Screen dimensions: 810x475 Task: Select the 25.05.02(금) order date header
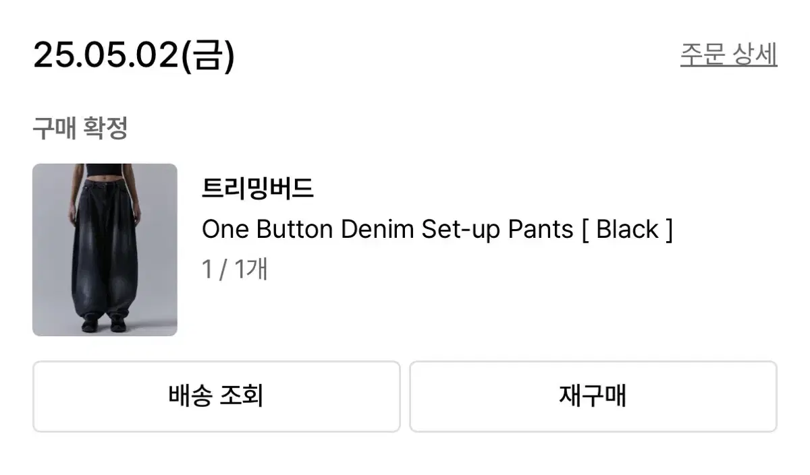tap(134, 55)
